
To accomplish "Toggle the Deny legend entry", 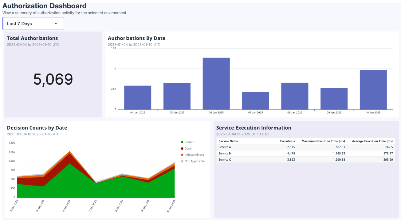I will click(186, 149).
